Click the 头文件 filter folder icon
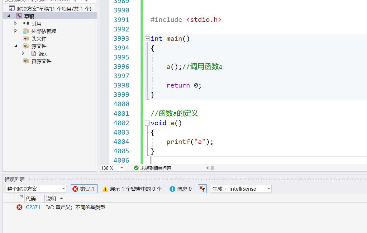367x233 pixels. 26,39
